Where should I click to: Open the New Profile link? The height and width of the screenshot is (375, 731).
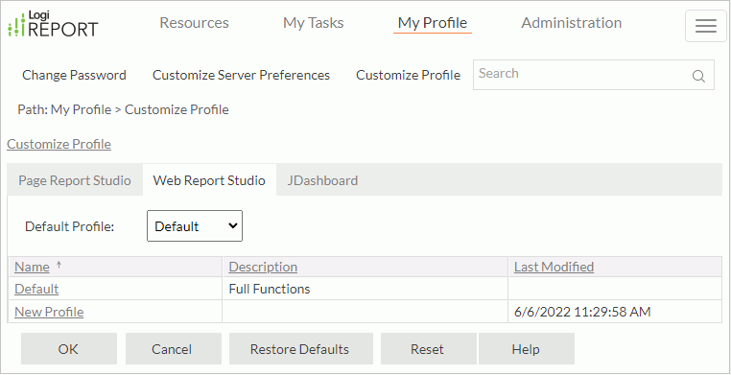pos(49,312)
